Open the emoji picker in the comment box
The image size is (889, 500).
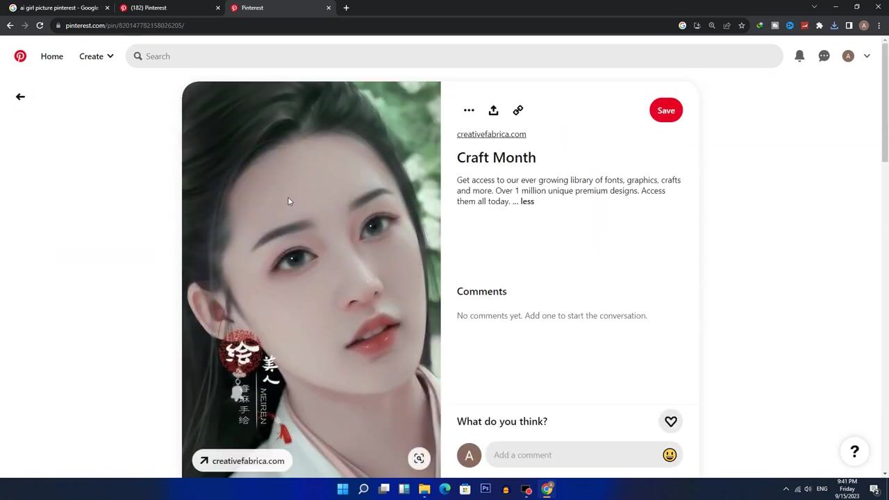click(670, 455)
